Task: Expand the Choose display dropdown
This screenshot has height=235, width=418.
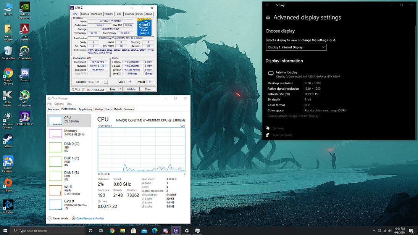Action: coord(296,47)
